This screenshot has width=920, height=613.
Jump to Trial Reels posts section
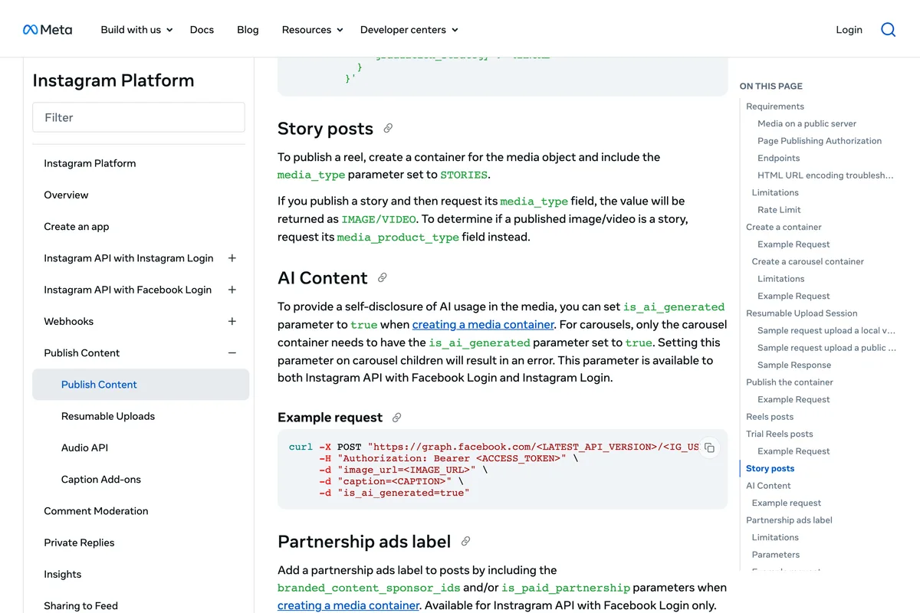point(779,434)
